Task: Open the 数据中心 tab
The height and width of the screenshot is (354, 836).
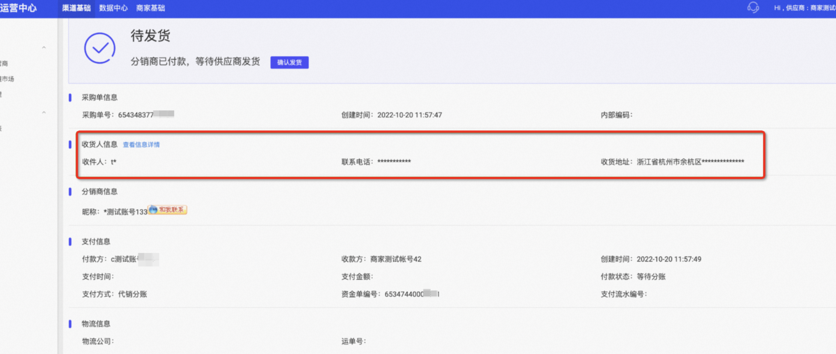Action: tap(113, 8)
